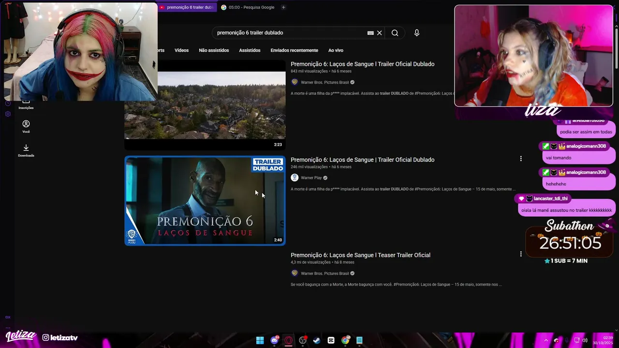Open on-screen keyboard icon in search box

point(370,33)
